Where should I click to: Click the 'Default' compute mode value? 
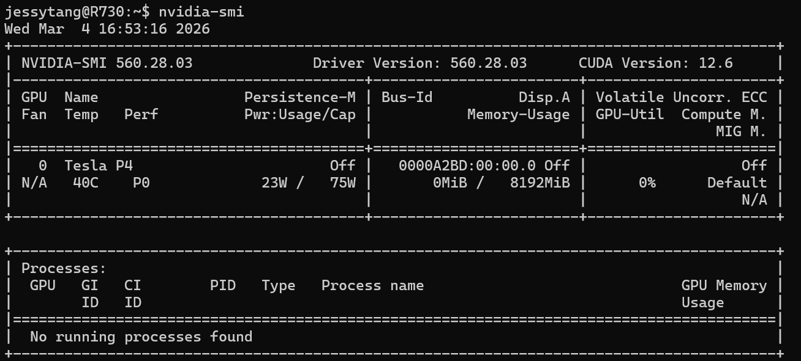737,183
